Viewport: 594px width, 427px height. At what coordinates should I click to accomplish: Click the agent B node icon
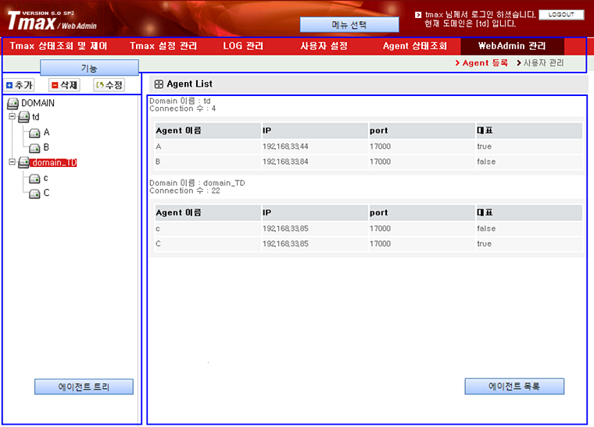pos(34,148)
